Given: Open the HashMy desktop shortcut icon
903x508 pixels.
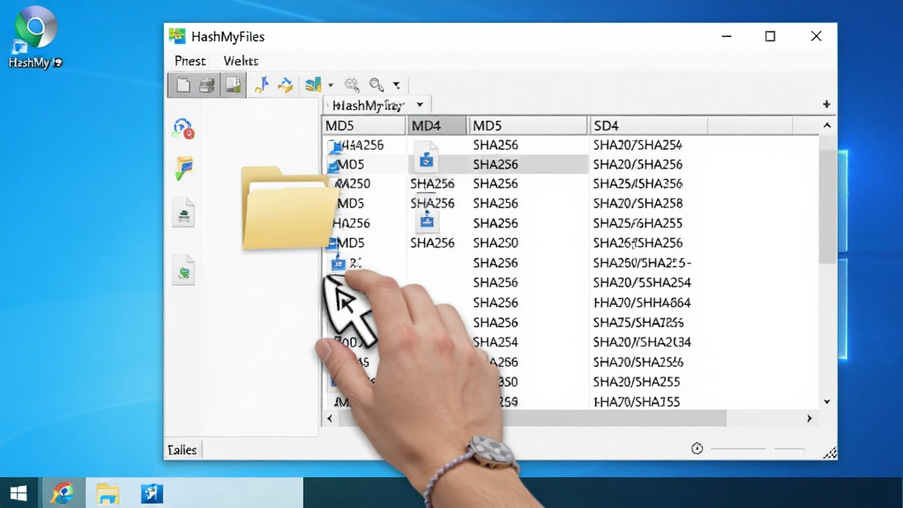Looking at the screenshot, I should [x=35, y=37].
